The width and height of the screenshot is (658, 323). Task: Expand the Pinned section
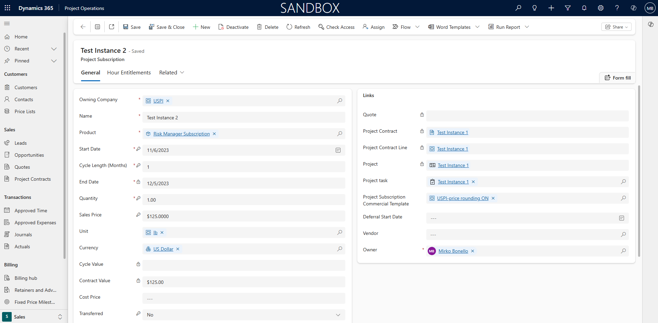(x=54, y=61)
